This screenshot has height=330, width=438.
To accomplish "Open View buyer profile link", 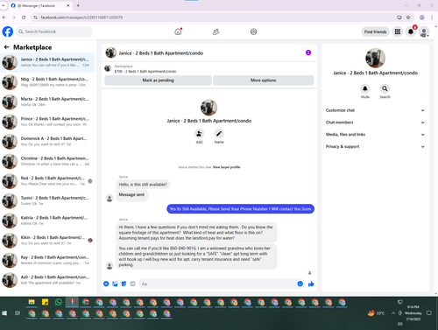I will 226,167.
